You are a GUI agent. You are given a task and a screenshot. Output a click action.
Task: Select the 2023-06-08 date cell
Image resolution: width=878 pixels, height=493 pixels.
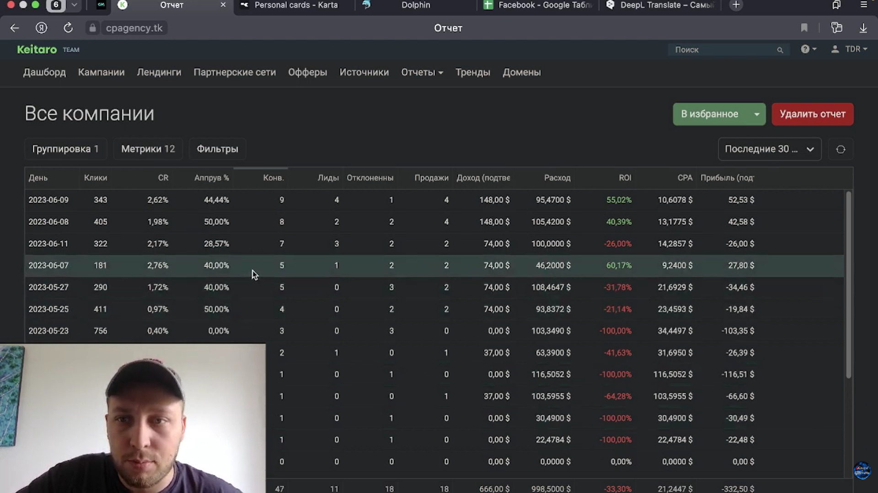pyautogui.click(x=48, y=222)
